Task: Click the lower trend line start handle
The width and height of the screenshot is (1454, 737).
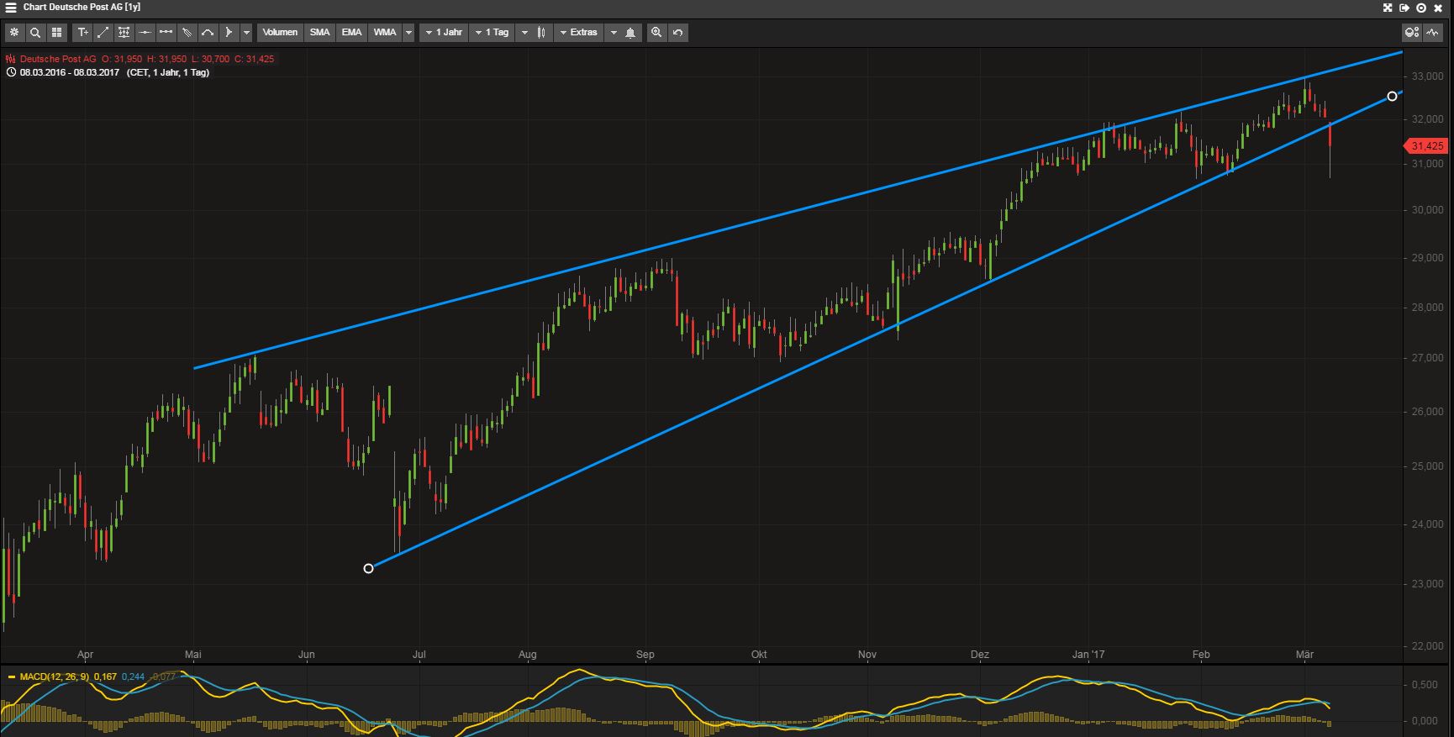Action: (x=368, y=569)
